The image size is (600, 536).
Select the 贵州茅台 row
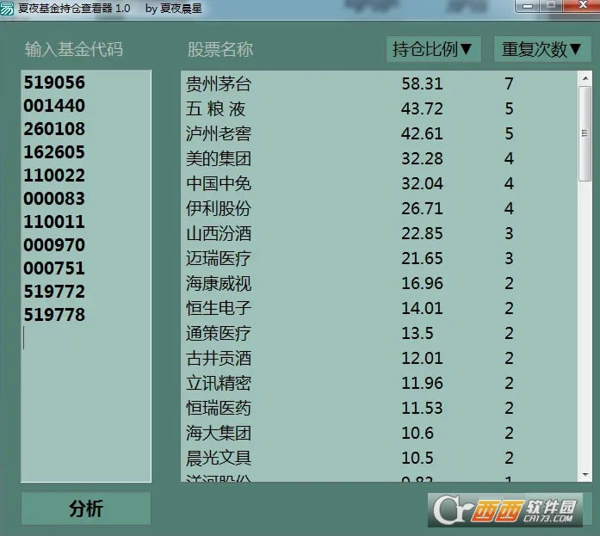tap(379, 83)
